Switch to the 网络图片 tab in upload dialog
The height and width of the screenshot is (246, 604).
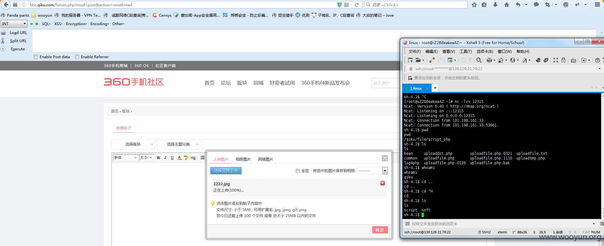tap(265, 159)
